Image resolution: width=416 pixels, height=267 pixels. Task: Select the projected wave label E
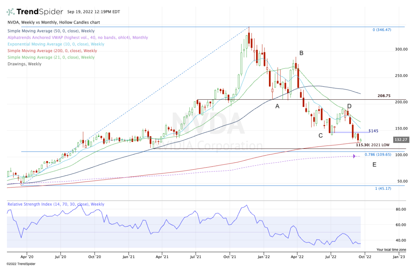click(x=374, y=164)
